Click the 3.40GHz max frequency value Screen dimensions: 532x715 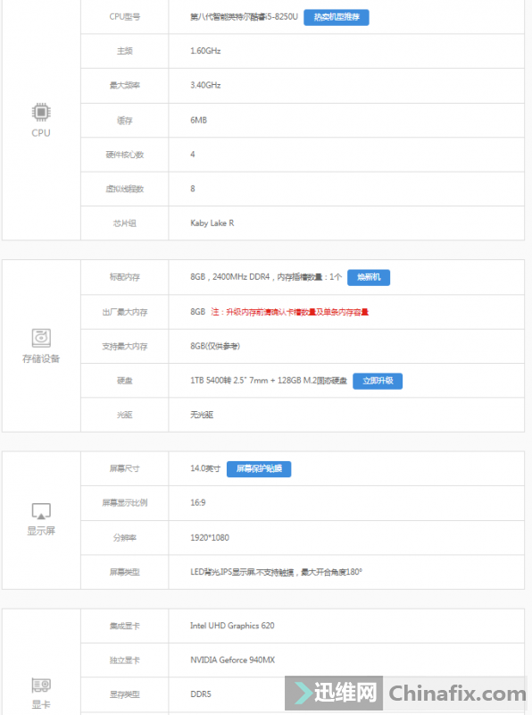point(205,85)
